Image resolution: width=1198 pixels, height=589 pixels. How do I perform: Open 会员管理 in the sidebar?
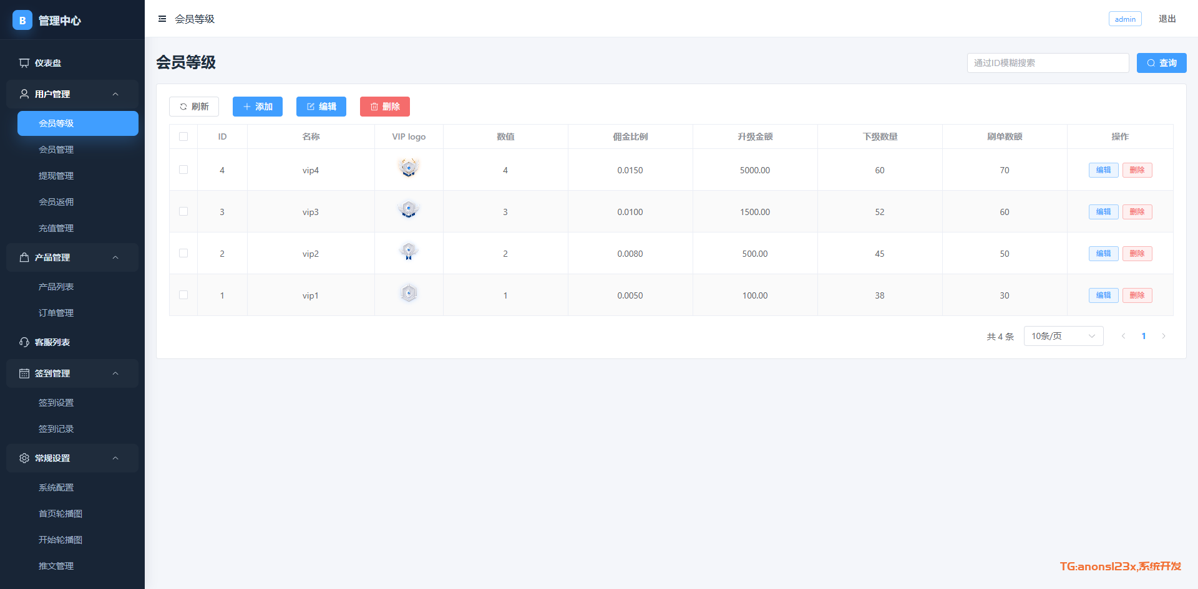56,150
